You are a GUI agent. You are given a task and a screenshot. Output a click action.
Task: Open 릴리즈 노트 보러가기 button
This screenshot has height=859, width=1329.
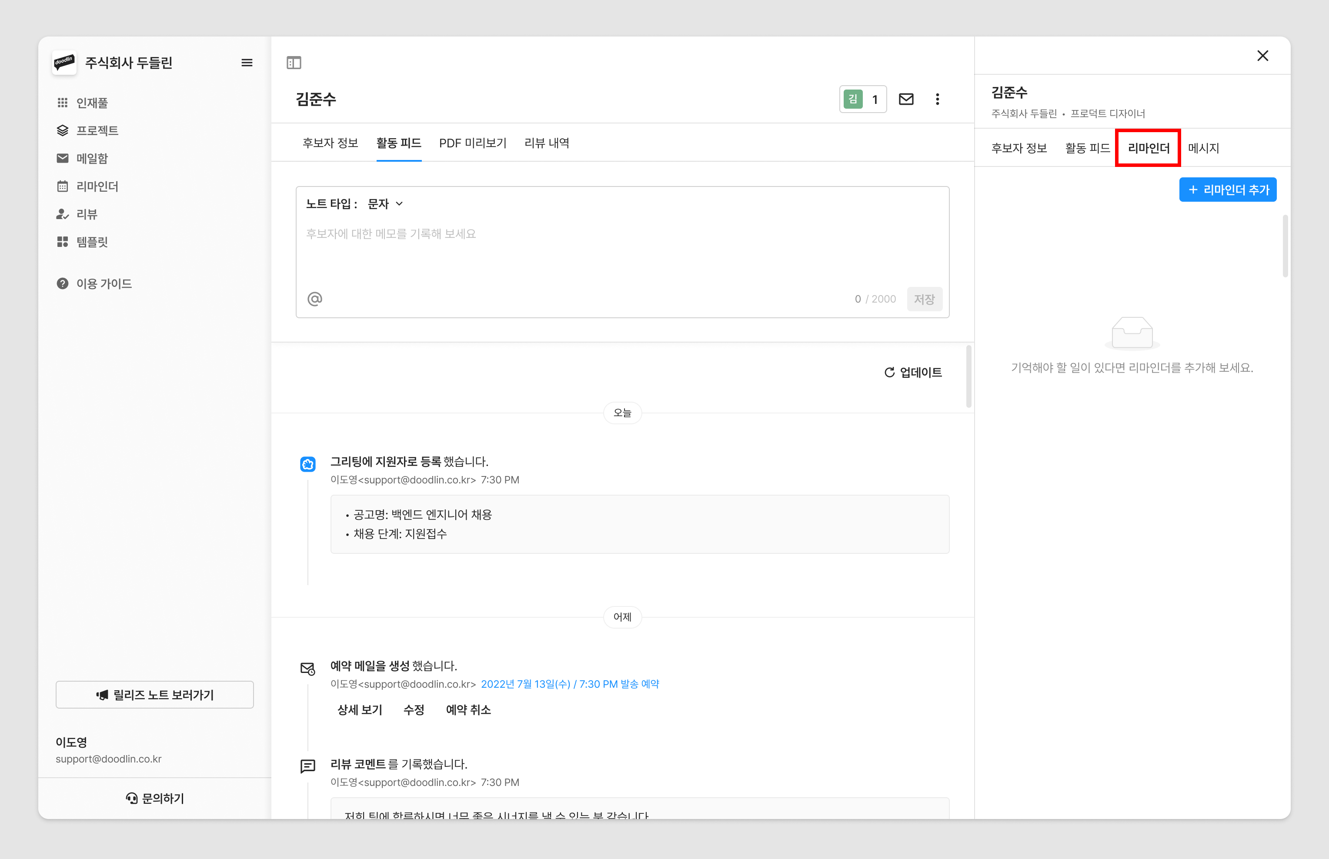(154, 695)
